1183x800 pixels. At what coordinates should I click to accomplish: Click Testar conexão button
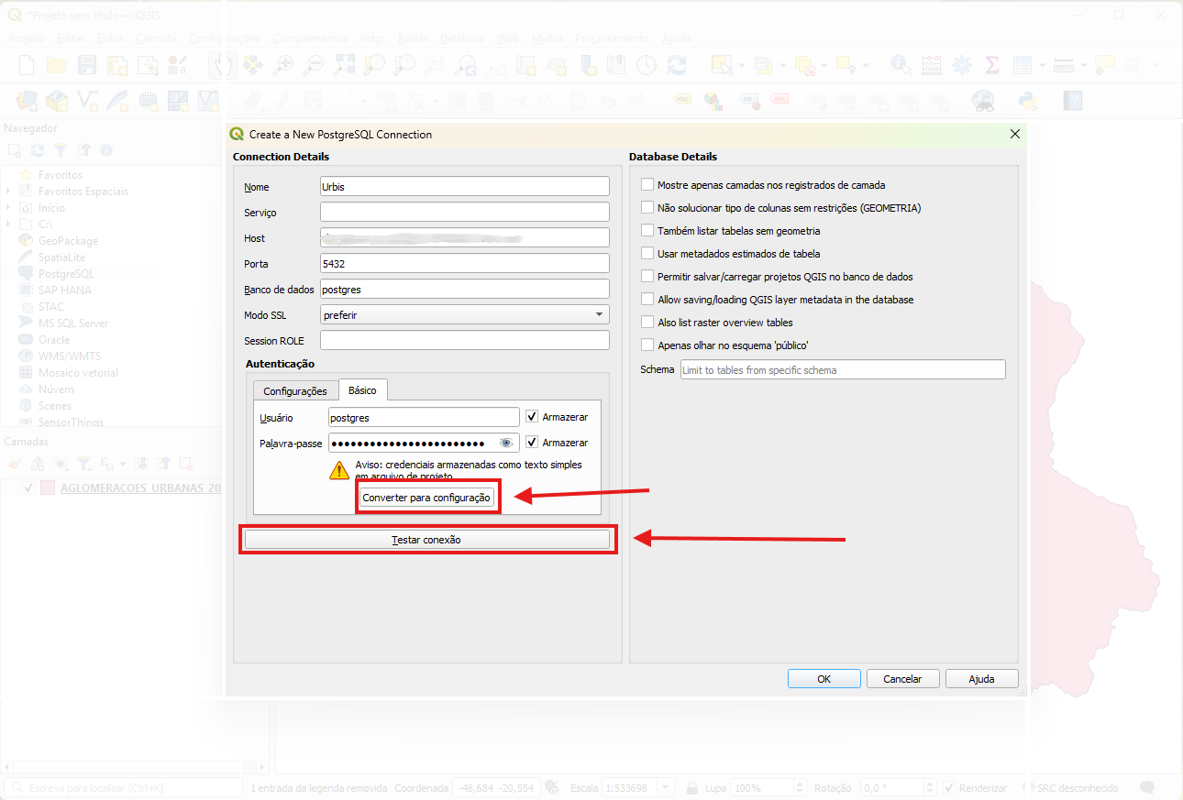point(426,540)
